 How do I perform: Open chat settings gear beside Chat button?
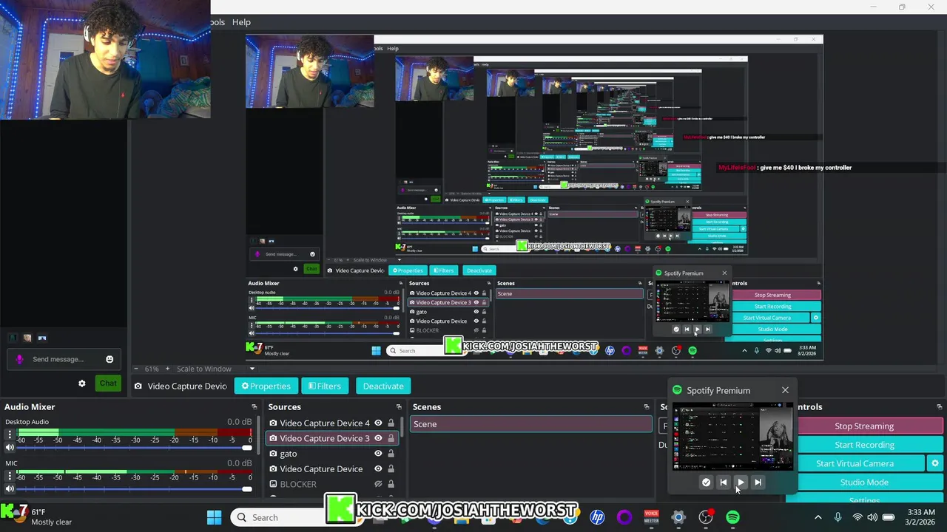pyautogui.click(x=82, y=383)
